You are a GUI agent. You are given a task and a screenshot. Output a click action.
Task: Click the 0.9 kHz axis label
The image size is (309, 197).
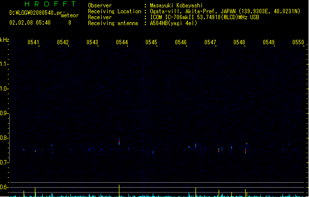(x=4, y=113)
